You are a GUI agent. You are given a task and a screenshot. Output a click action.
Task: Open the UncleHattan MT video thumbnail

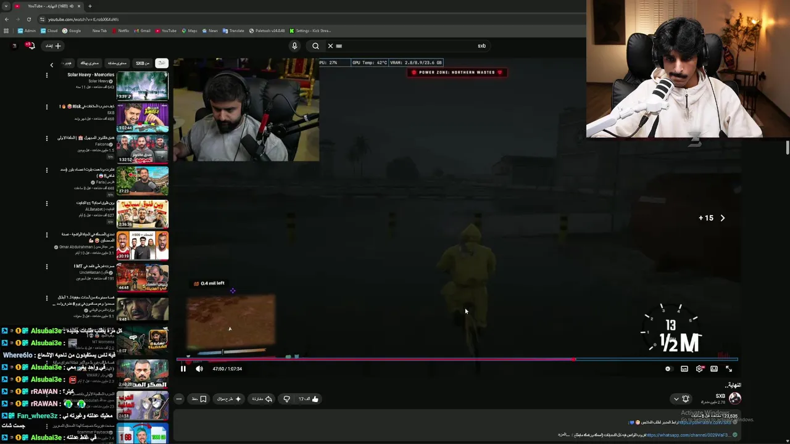coord(143,277)
